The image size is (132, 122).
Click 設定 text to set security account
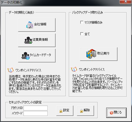(66, 110)
